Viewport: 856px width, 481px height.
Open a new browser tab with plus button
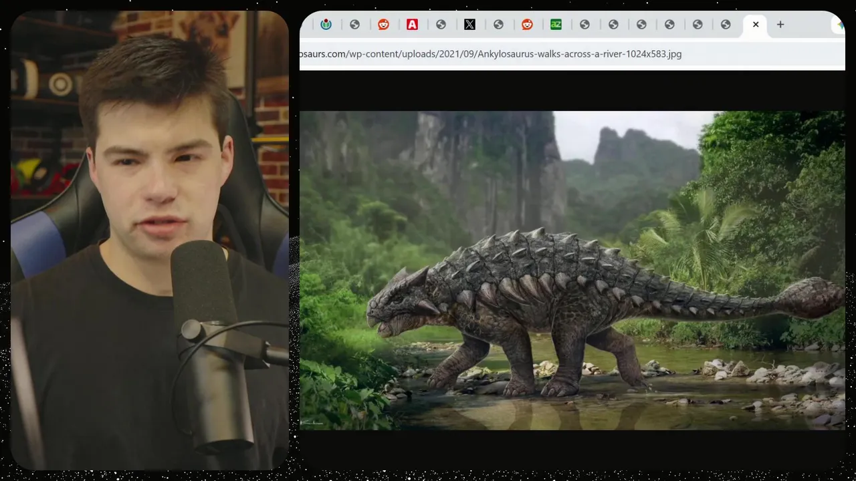click(x=780, y=25)
